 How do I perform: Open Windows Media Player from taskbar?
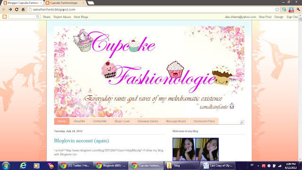click(x=36, y=166)
